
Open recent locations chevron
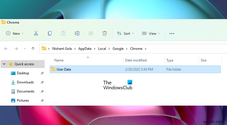pos(25,49)
